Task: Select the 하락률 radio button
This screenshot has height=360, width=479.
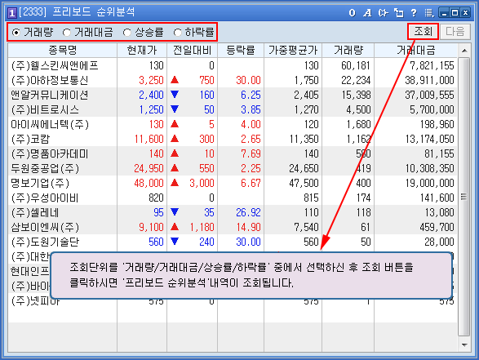Action: [x=177, y=32]
